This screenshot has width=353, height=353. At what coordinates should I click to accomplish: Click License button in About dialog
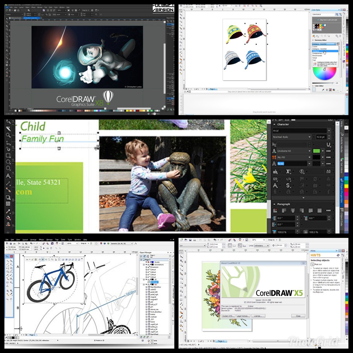click(258, 316)
